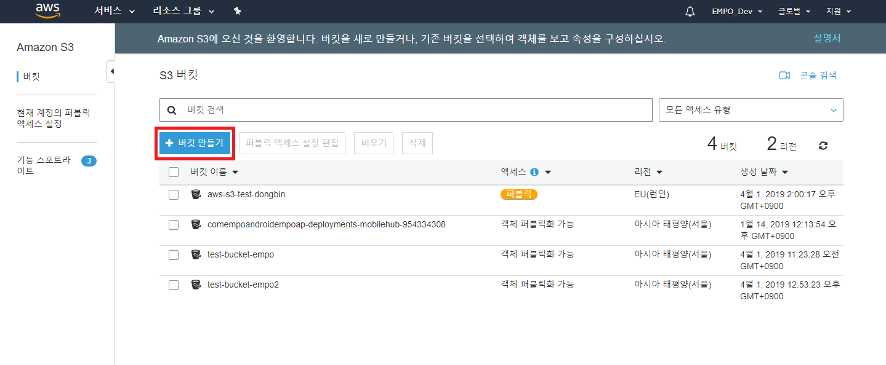Open the 설명서 documentation link

point(827,38)
